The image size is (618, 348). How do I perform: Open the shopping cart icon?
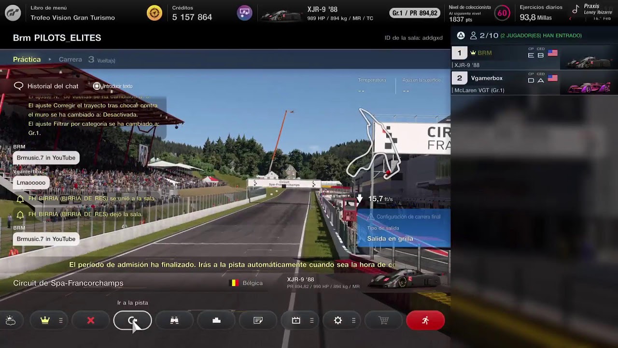[x=384, y=320]
